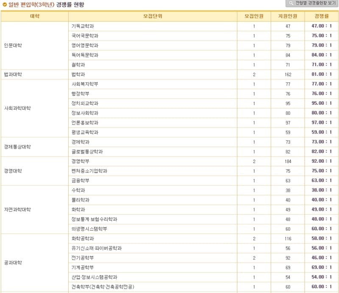
Task: Select the 글로벌통상학과 row
Action: [x=203, y=152]
